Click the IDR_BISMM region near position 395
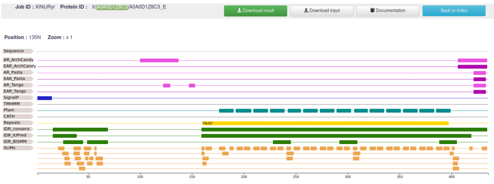The width and height of the screenshot is (494, 184). pos(448,142)
